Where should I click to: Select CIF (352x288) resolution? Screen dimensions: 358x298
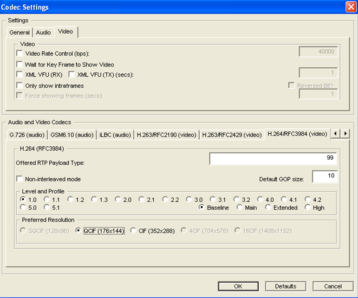tap(133, 230)
